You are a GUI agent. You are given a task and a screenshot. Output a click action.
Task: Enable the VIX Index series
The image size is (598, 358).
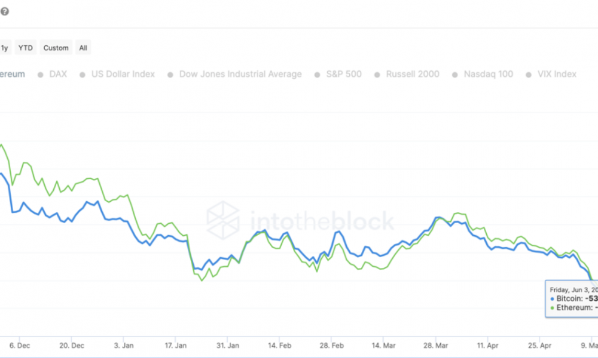click(x=551, y=74)
